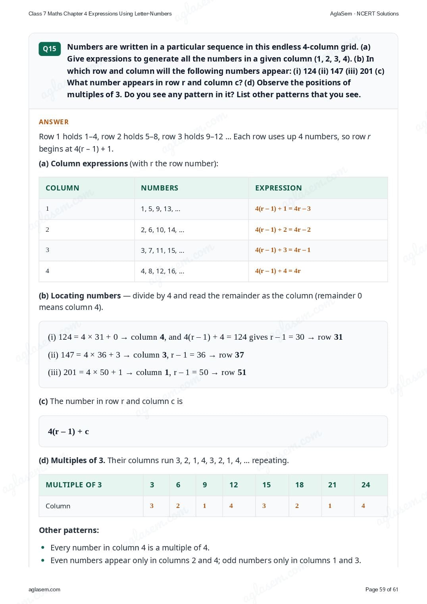Click the MULTIPLE OF 3 table header
This screenshot has width=427, height=604.
point(74,485)
